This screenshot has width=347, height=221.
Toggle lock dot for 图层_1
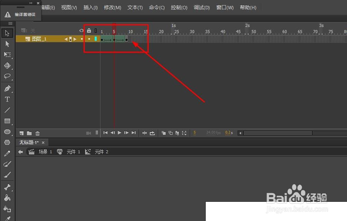[x=89, y=39]
